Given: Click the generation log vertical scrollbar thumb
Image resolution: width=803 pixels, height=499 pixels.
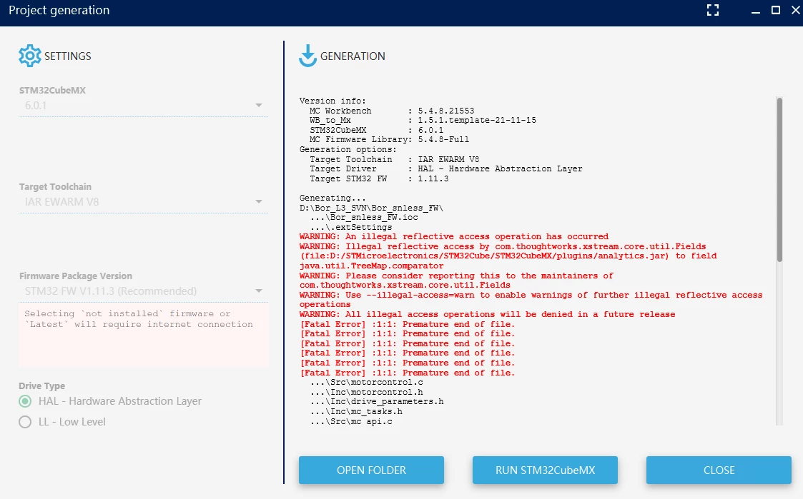Looking at the screenshot, I should tap(779, 180).
